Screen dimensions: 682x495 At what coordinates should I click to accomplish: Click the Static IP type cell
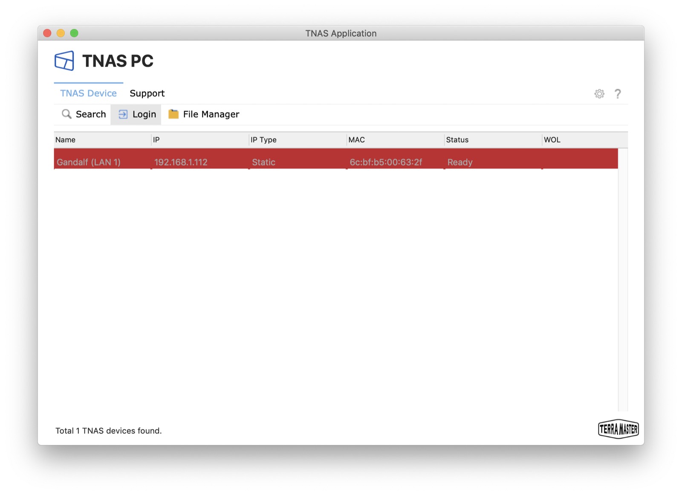(263, 162)
